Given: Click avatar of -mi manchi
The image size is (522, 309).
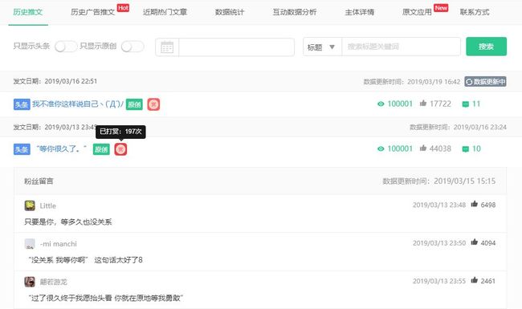Looking at the screenshot, I should (30, 243).
